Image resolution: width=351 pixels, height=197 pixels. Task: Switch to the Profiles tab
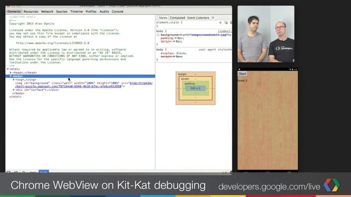tap(91, 11)
